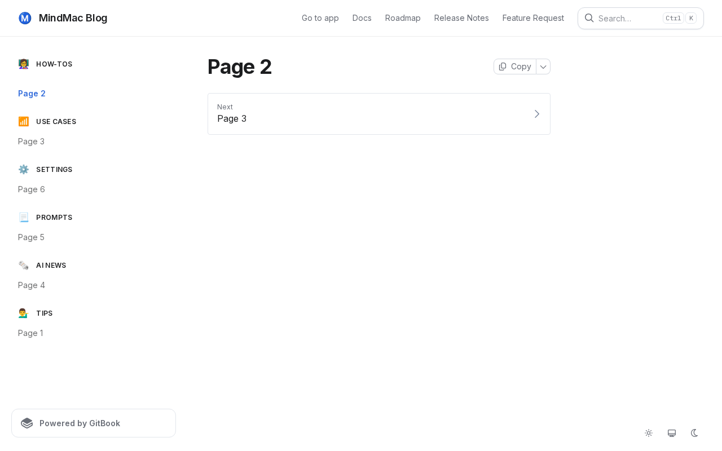The width and height of the screenshot is (722, 451).
Task: Click the Page 2 main heading
Action: point(240,67)
